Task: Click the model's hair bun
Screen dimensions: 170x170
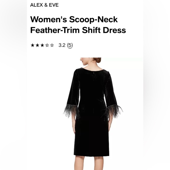Action: [x=98, y=60]
